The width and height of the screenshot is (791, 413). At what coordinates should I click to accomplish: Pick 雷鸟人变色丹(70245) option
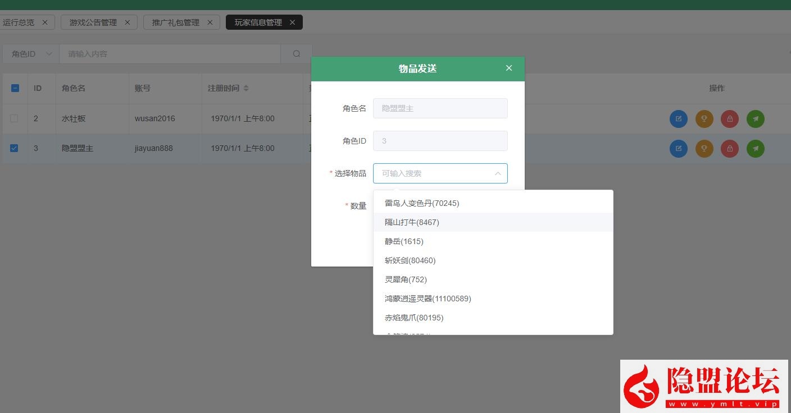(422, 203)
